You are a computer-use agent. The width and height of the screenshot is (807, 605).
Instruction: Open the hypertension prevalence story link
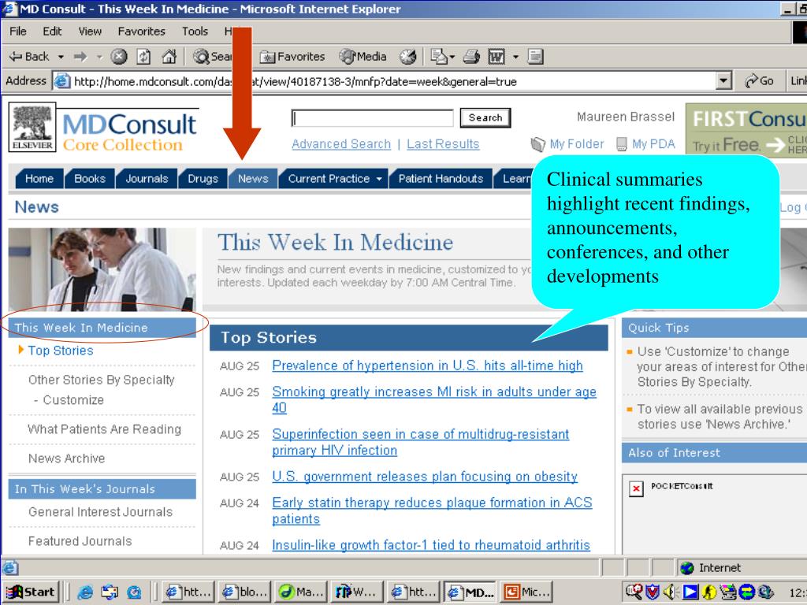[427, 366]
